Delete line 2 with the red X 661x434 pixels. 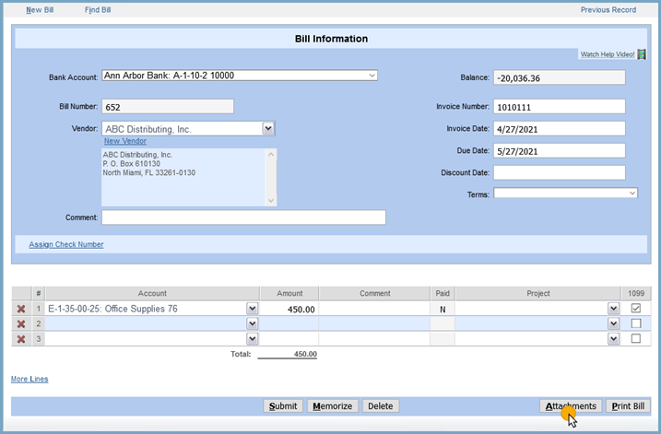tap(20, 324)
